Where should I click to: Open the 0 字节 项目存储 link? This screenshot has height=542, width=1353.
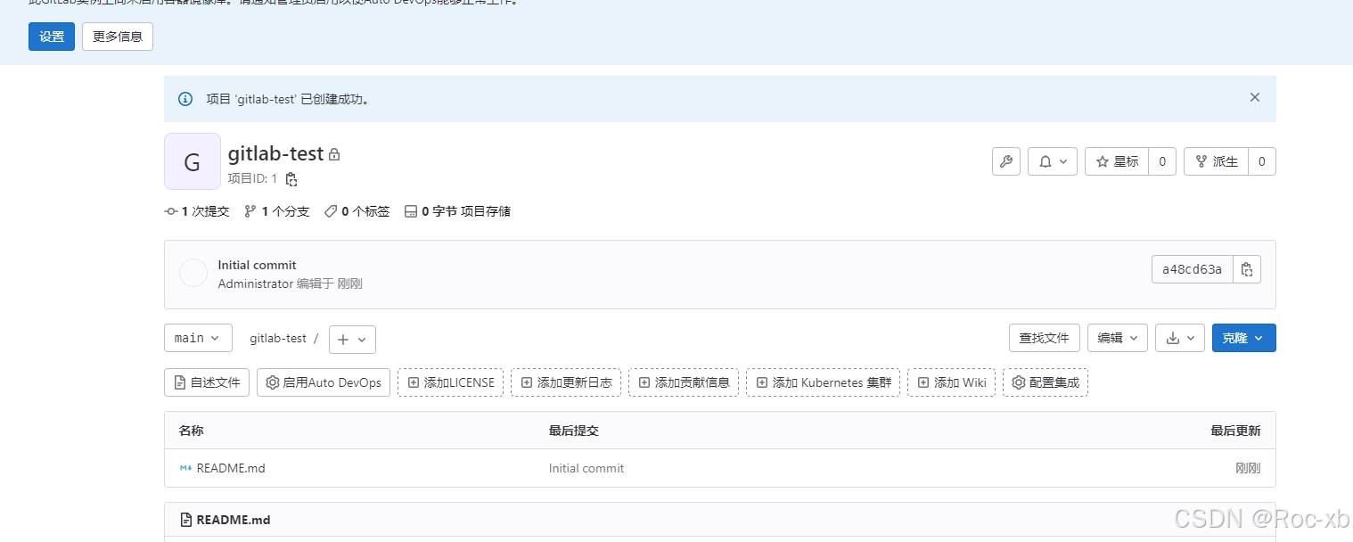click(457, 211)
